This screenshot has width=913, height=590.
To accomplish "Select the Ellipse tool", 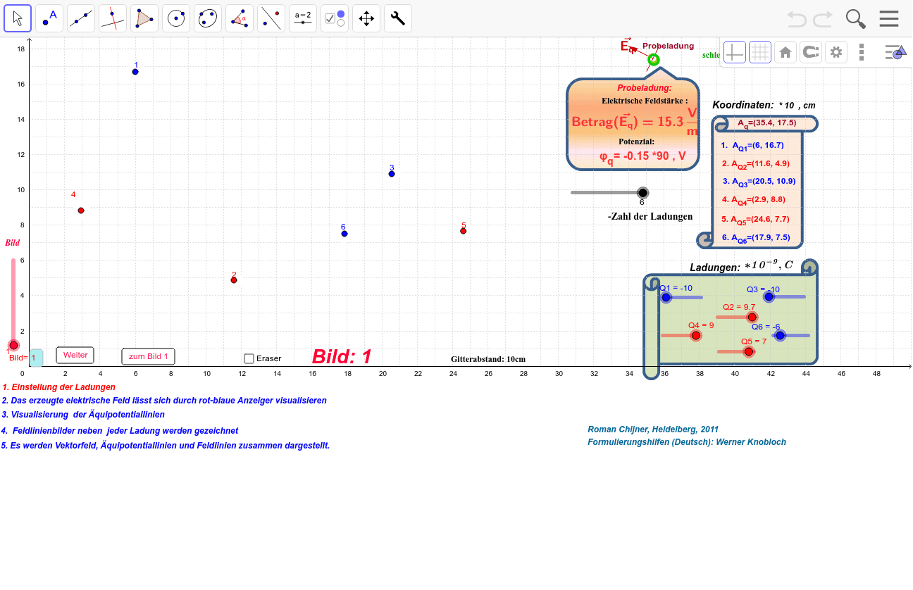I will click(x=208, y=18).
